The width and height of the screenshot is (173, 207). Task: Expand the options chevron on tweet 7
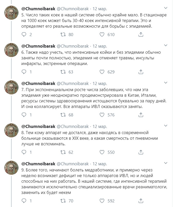[x=166, y=83]
